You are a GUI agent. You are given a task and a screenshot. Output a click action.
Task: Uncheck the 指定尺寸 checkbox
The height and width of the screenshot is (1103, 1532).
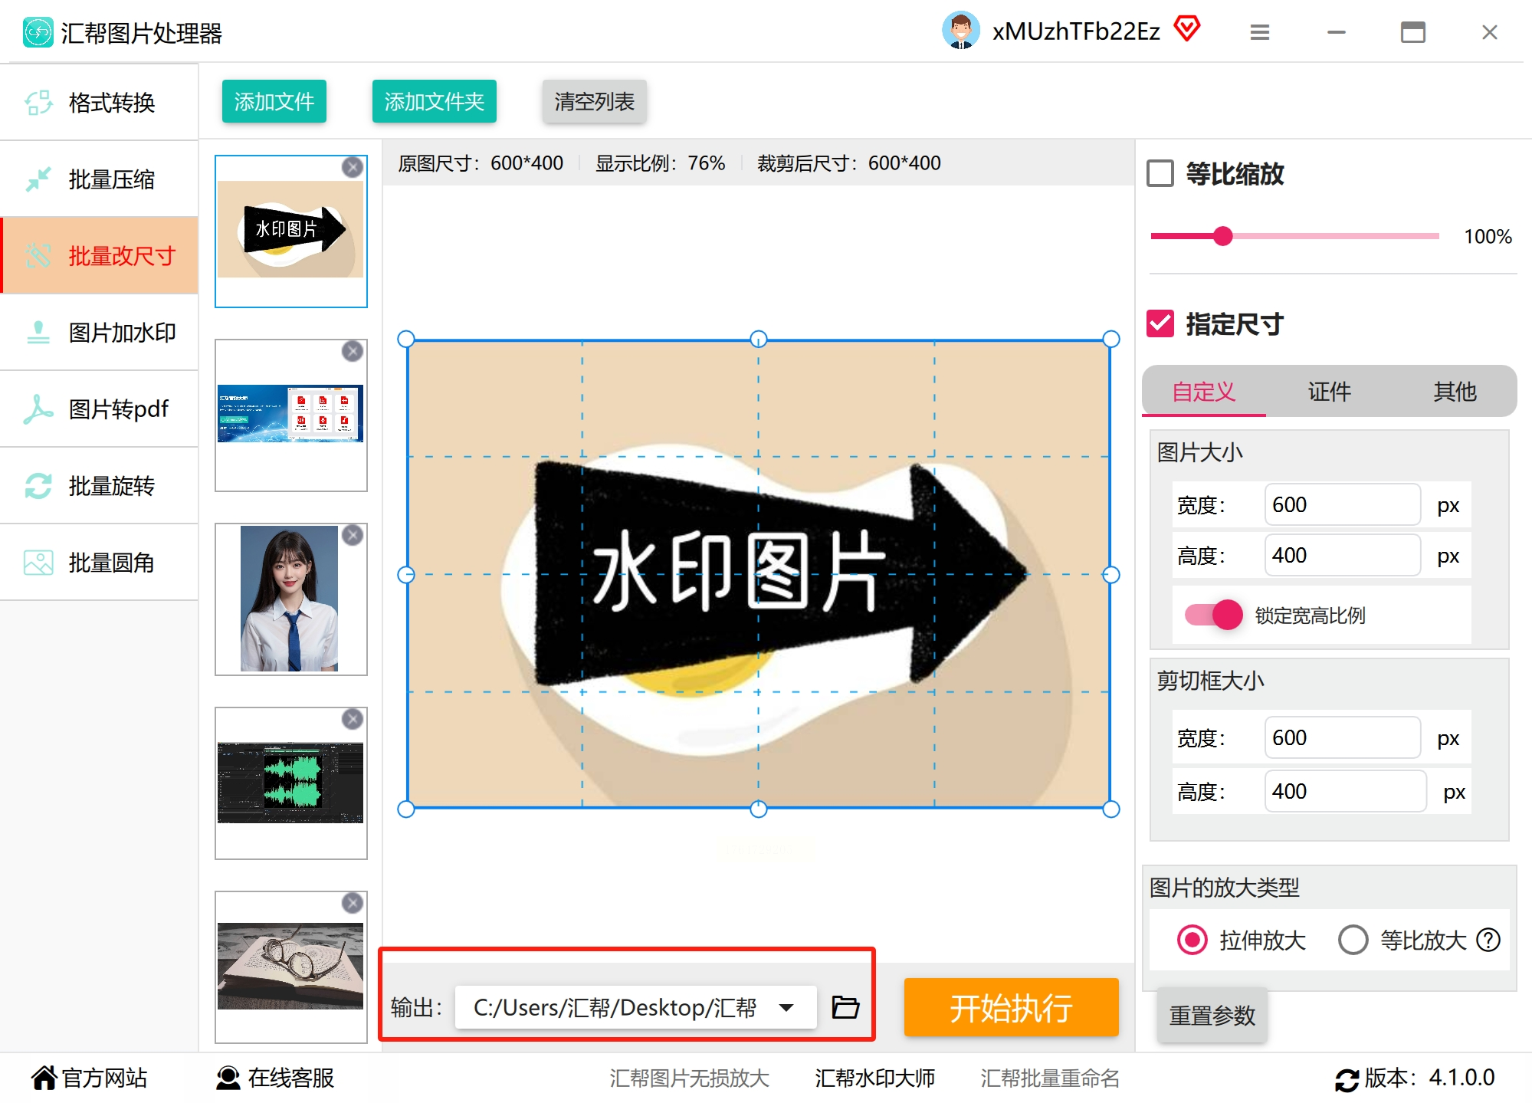point(1160,323)
